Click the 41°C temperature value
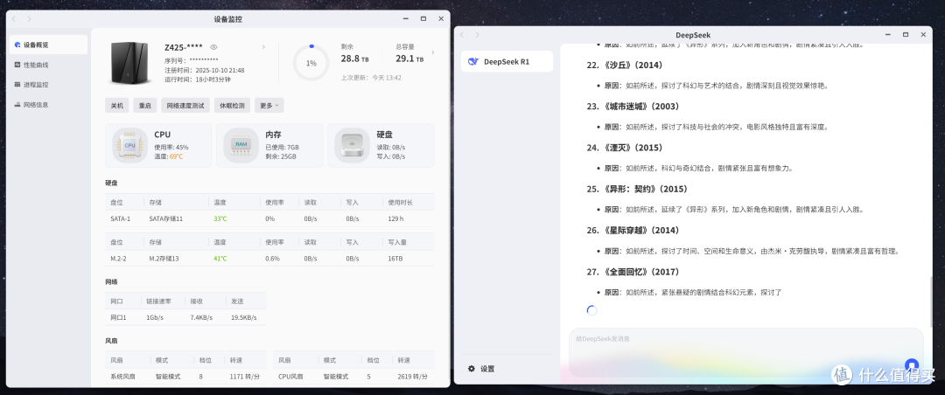This screenshot has width=945, height=395. coord(220,259)
